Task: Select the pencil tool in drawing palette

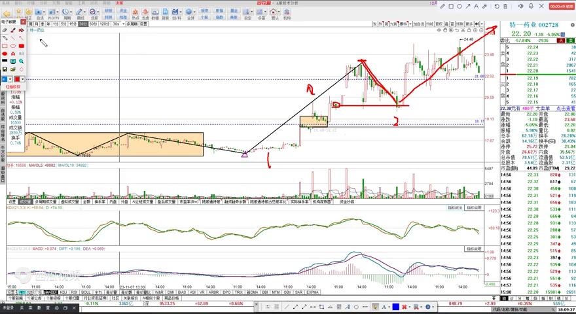Action: (x=5, y=38)
